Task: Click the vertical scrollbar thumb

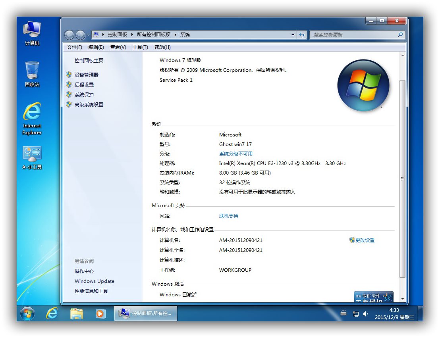Action: (x=403, y=179)
